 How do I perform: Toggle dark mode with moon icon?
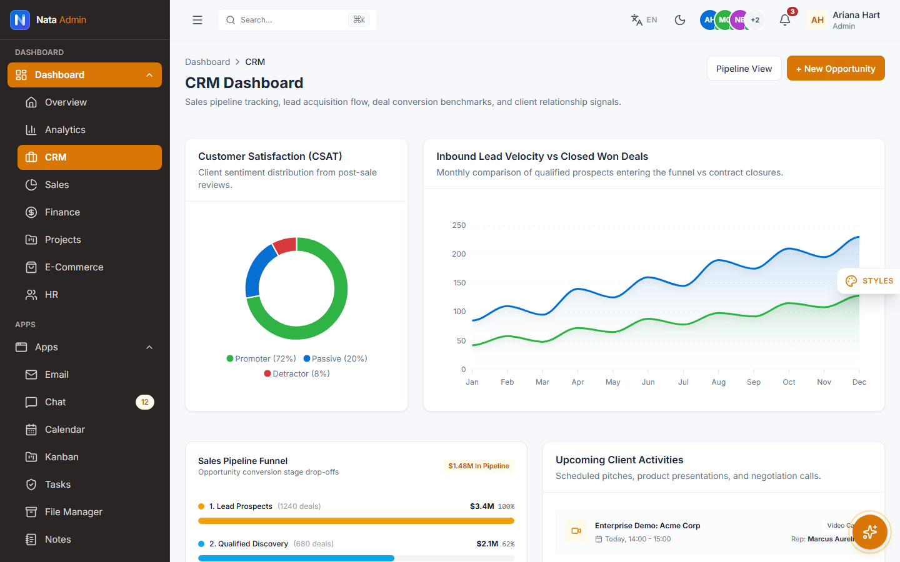(680, 20)
